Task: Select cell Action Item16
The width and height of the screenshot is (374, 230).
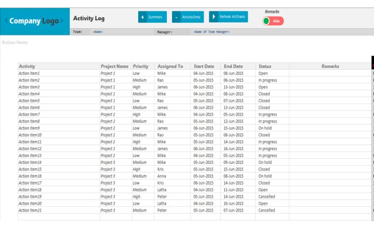Action: (x=59, y=176)
